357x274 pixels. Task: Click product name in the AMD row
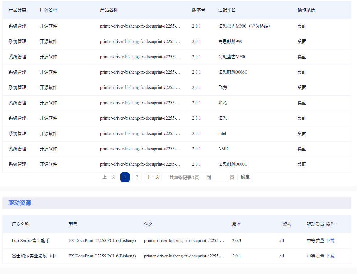[140, 149]
